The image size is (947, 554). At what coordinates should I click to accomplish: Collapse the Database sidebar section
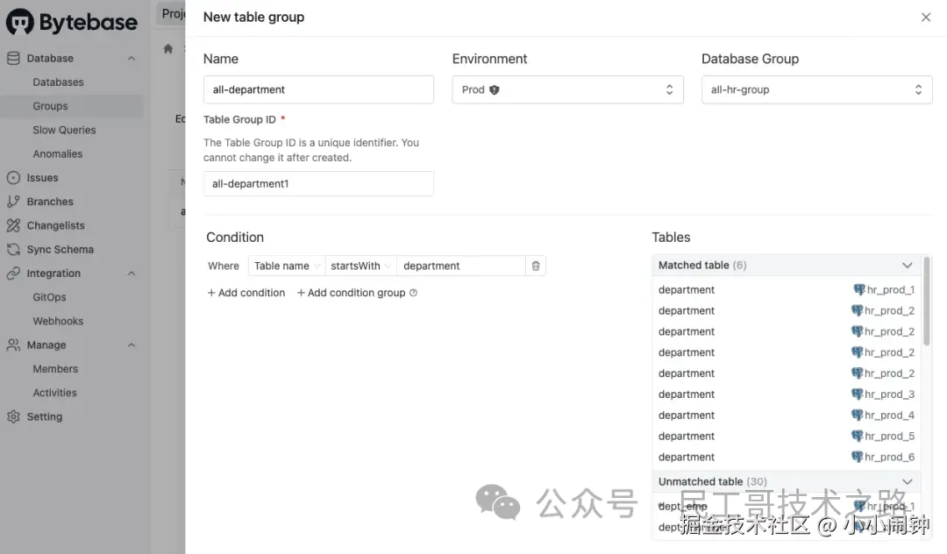(x=132, y=59)
